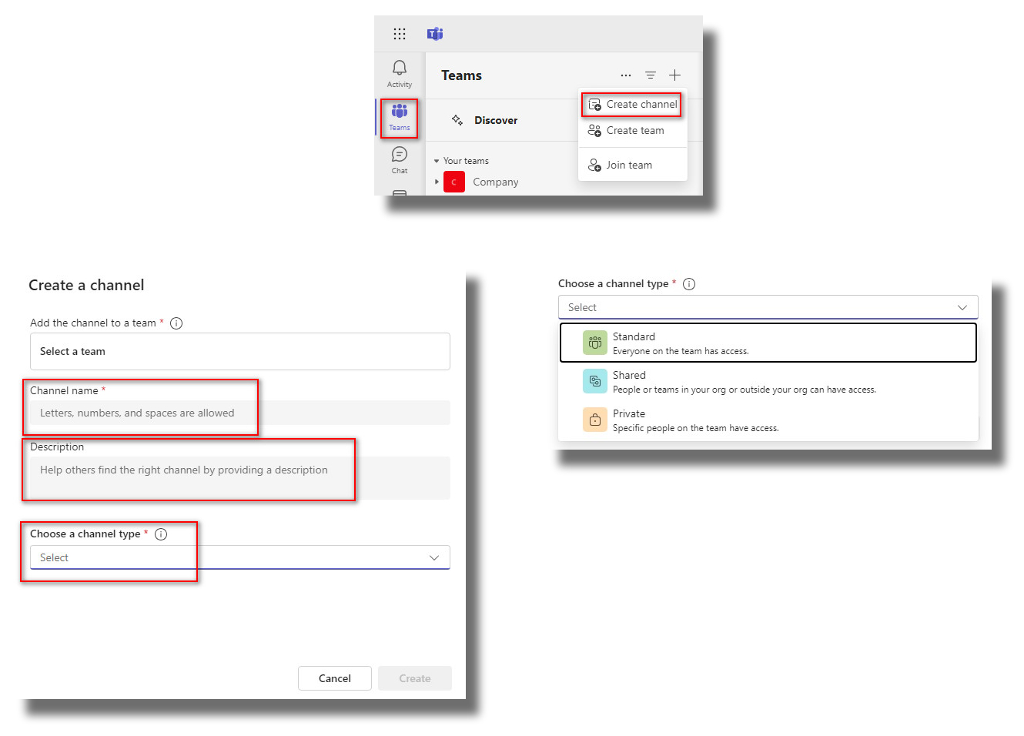Click info icon beside Add the channel to a team
Image resolution: width=1024 pixels, height=736 pixels.
(176, 323)
